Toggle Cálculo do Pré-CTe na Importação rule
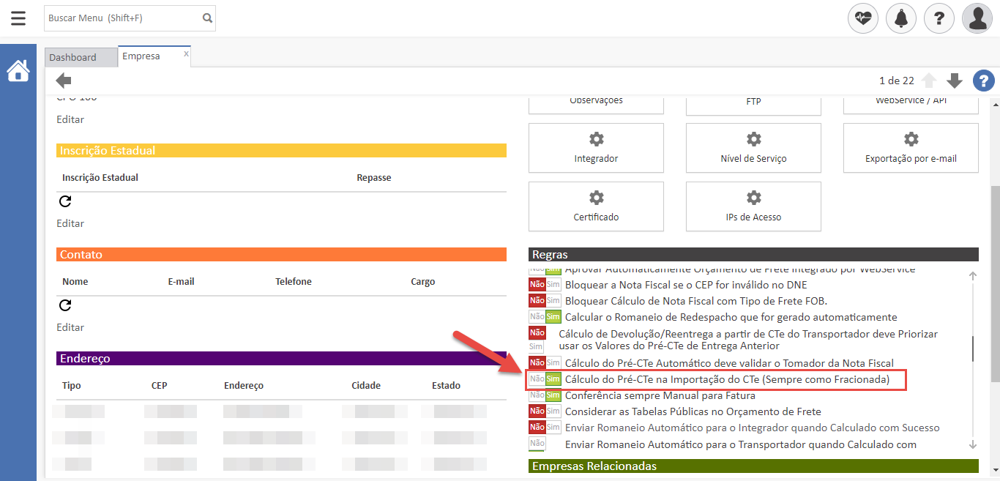Viewport: 1000px width, 481px height. 545,379
